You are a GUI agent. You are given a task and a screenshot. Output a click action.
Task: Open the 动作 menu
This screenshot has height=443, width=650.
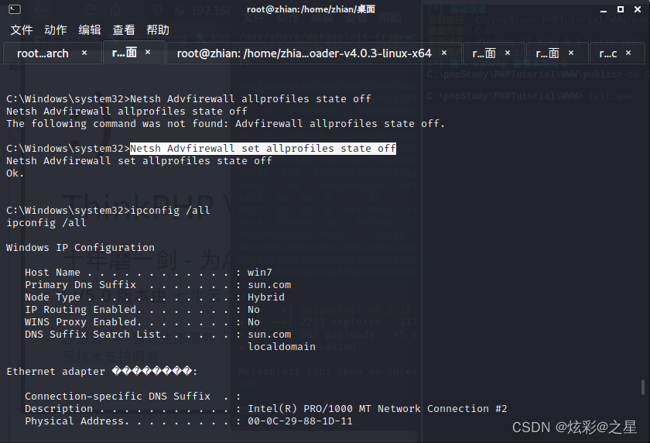pyautogui.click(x=56, y=30)
